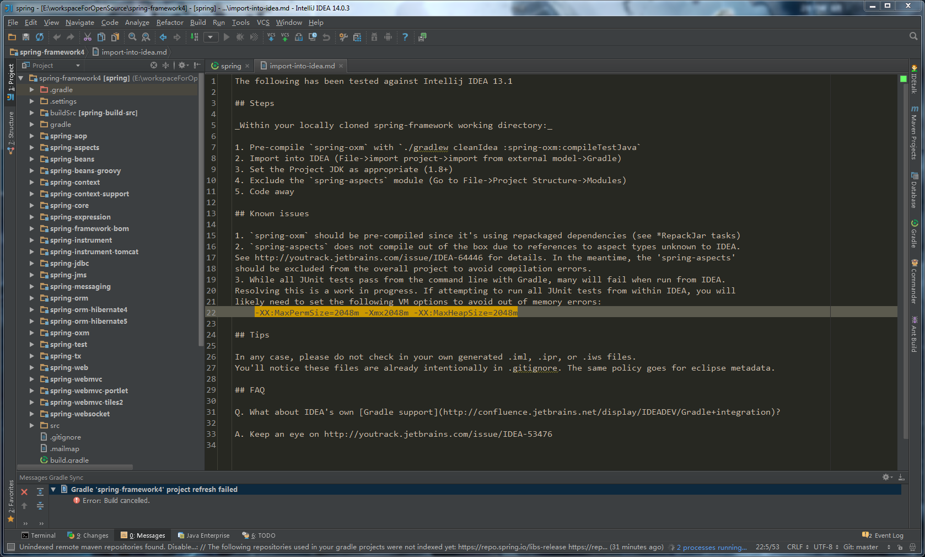Open the run configuration dropdown

click(x=211, y=37)
